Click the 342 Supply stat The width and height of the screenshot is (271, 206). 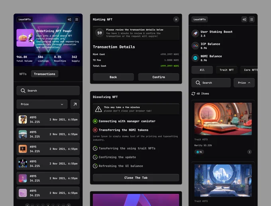point(76,59)
